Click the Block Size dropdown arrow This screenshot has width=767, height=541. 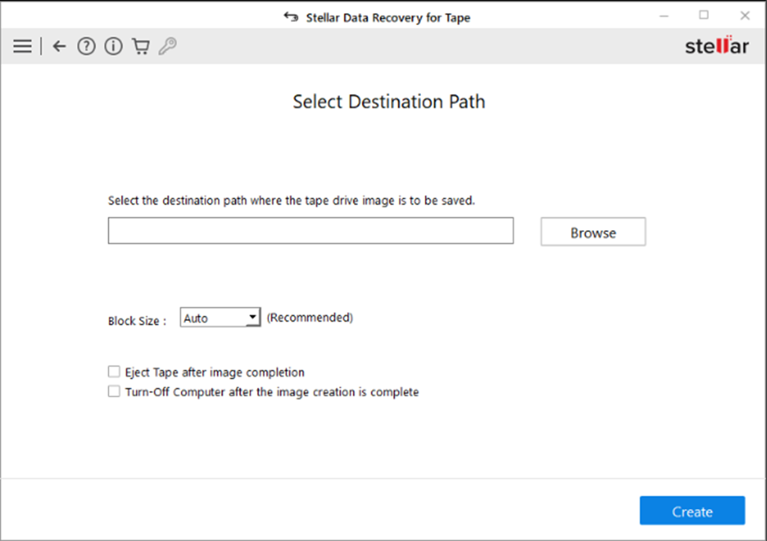pos(252,318)
